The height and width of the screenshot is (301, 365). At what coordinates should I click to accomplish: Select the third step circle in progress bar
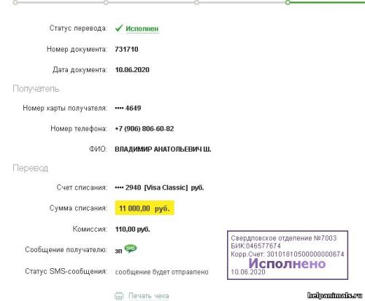[x=196, y=3]
